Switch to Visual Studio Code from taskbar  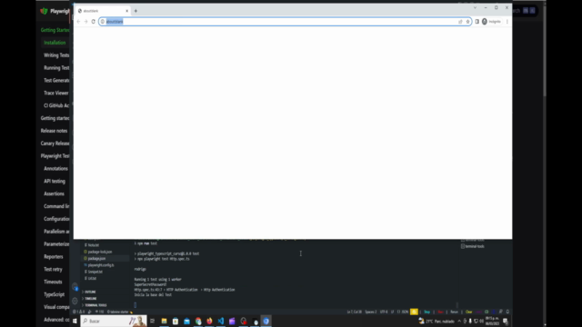(x=221, y=322)
